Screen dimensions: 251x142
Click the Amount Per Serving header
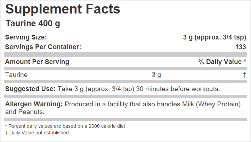coord(37,62)
